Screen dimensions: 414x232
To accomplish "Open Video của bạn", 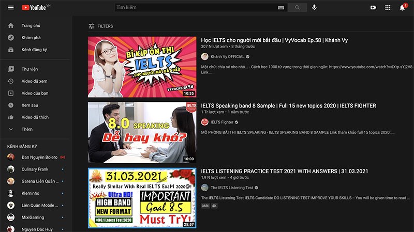I will 36,93.
